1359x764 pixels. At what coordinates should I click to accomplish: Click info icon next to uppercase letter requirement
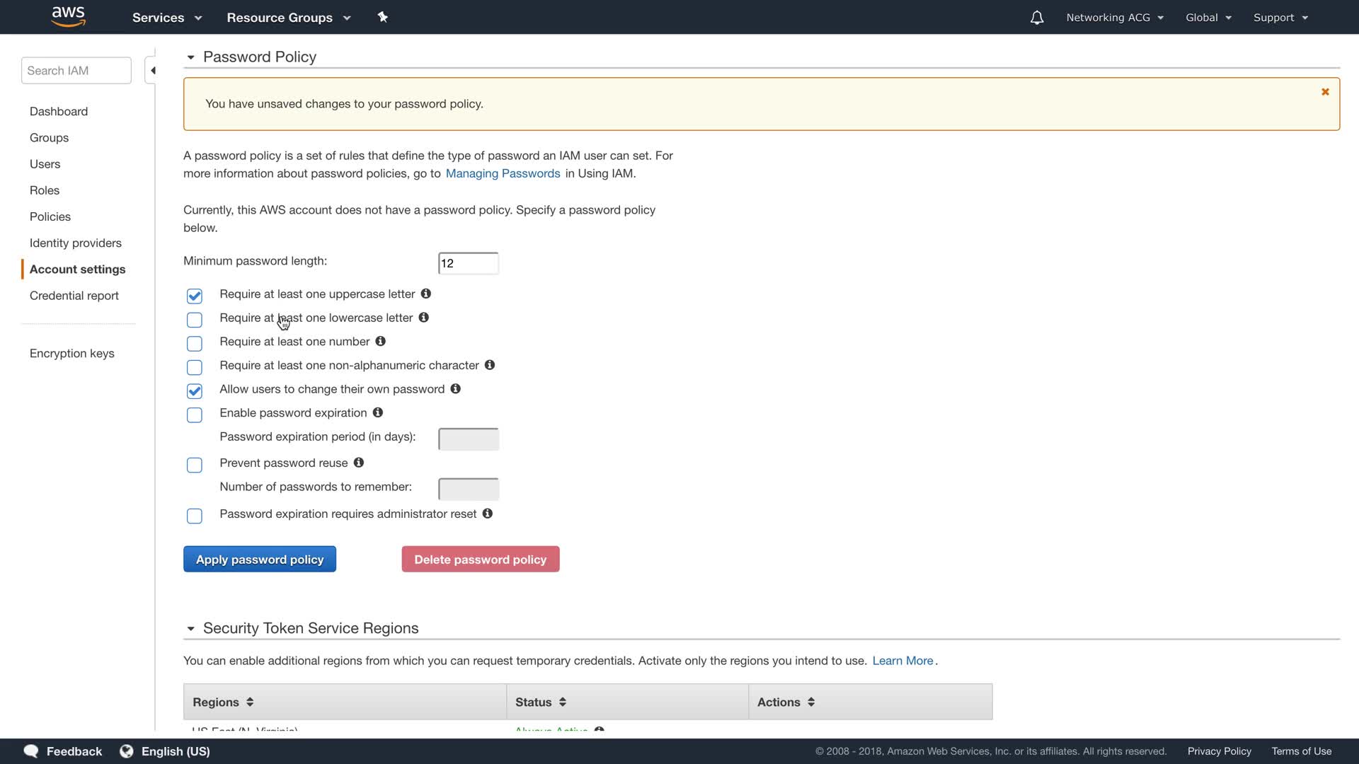pos(426,294)
